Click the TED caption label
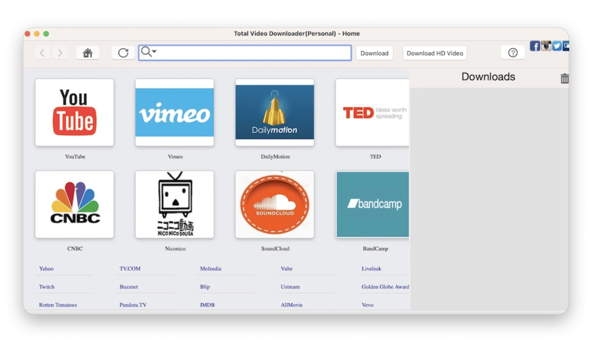The height and width of the screenshot is (345, 592). pyautogui.click(x=375, y=157)
